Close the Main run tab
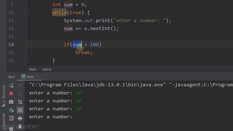 (x=37, y=77)
